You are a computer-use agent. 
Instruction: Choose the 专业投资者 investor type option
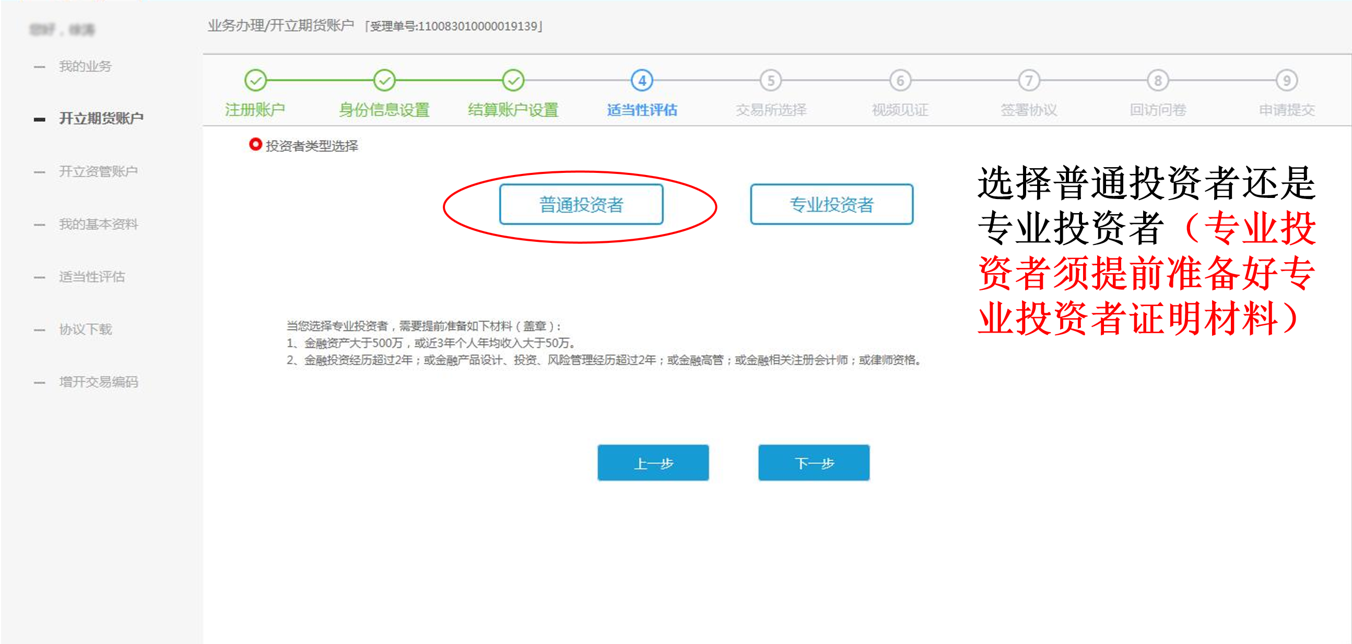point(831,204)
